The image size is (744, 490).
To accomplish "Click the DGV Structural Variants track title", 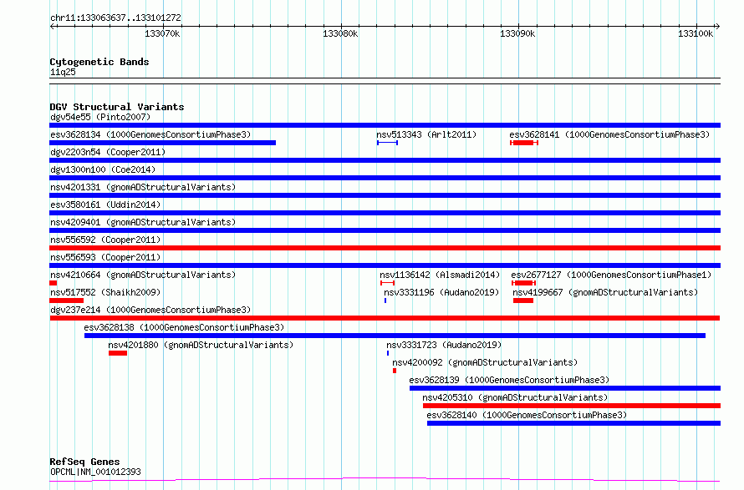I will pos(117,107).
